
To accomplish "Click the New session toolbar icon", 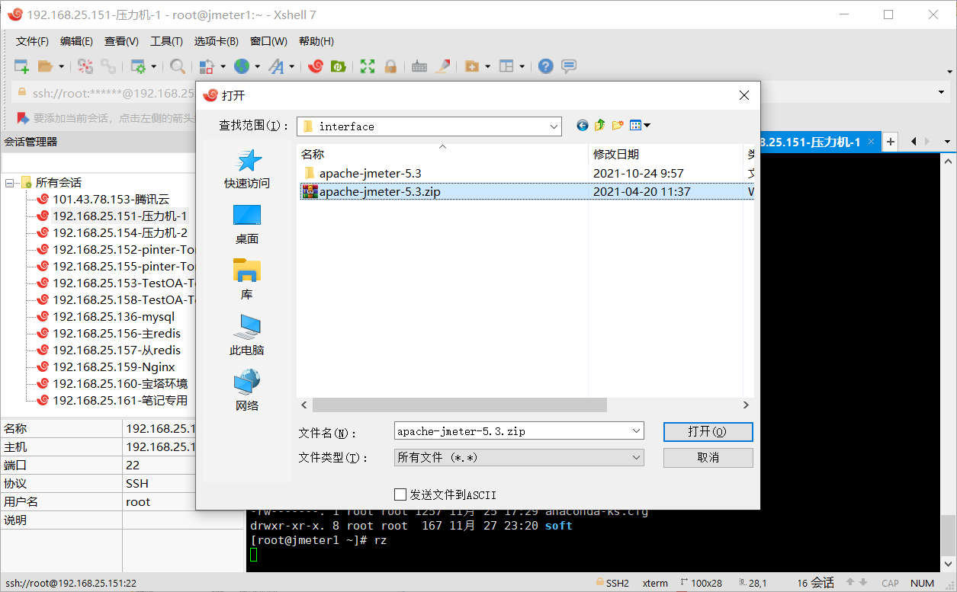I will pyautogui.click(x=22, y=66).
